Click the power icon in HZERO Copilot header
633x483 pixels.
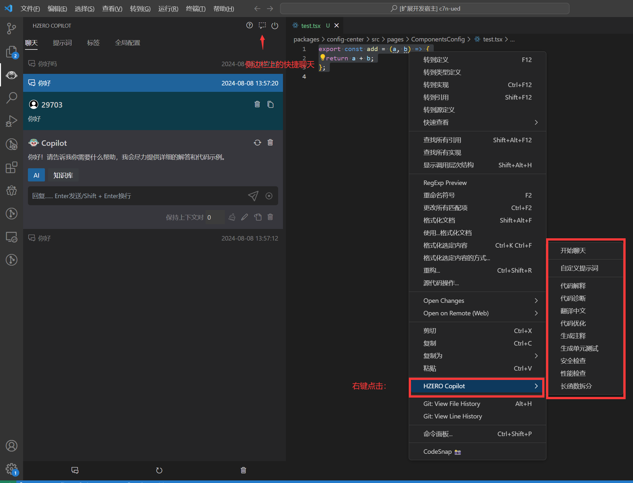pyautogui.click(x=275, y=25)
